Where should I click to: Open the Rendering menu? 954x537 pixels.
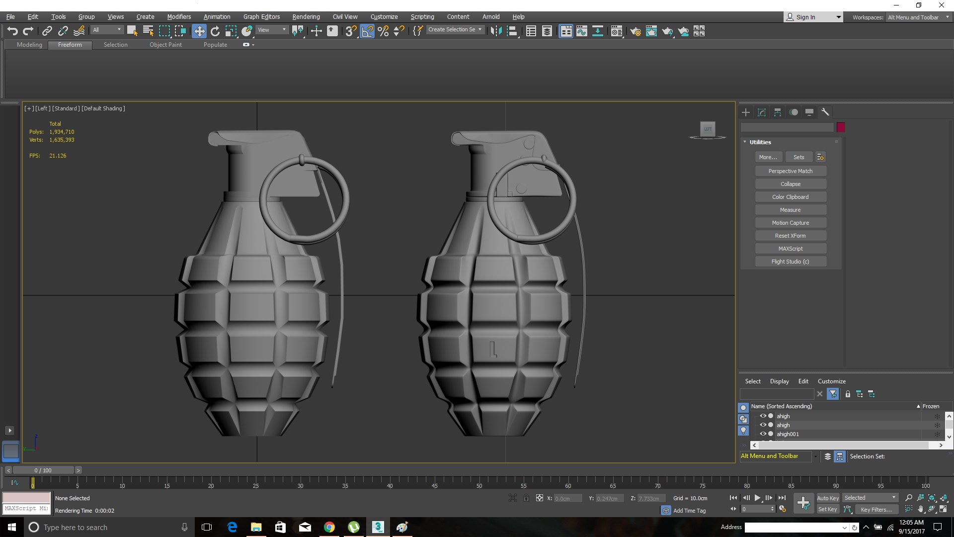tap(306, 16)
